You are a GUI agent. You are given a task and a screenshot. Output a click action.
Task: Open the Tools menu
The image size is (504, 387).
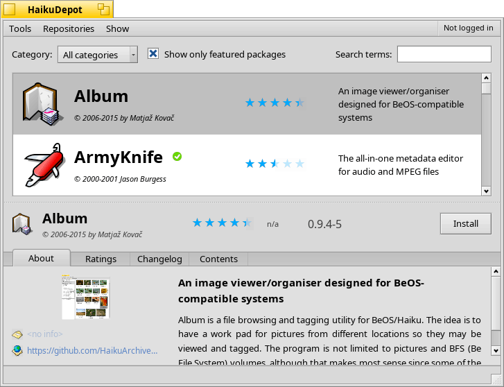coord(20,28)
